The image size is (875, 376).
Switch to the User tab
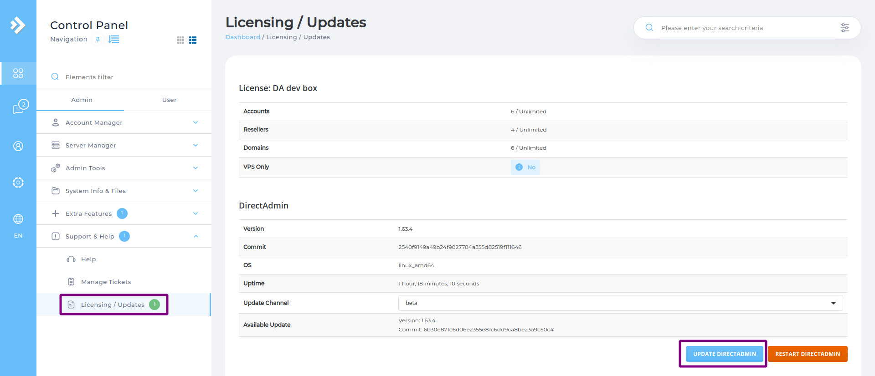pyautogui.click(x=169, y=100)
